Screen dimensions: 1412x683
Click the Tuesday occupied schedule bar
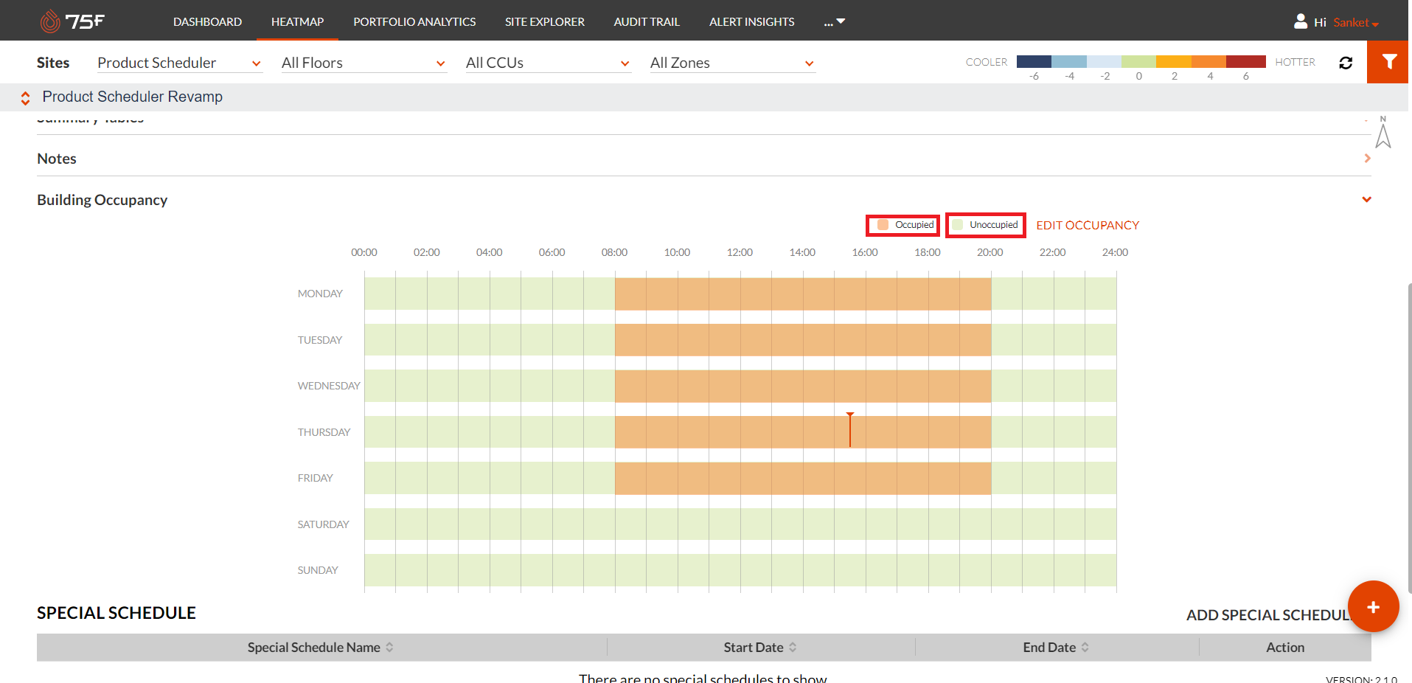tap(803, 340)
